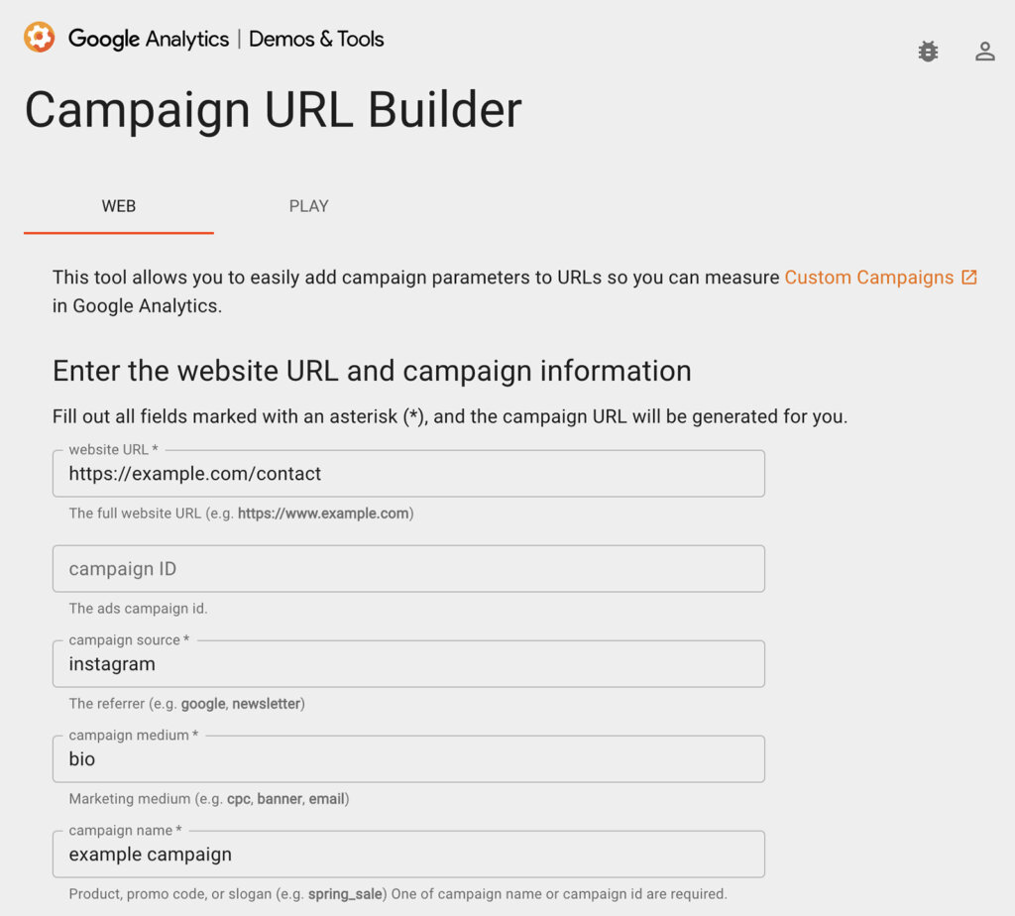Place cursor after the word instagram
This screenshot has height=916, width=1015.
[159, 664]
